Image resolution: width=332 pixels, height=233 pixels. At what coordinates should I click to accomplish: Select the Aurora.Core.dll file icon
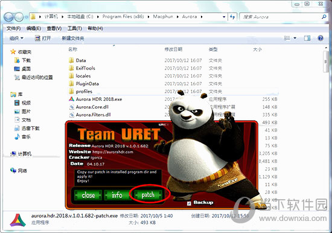(72, 107)
